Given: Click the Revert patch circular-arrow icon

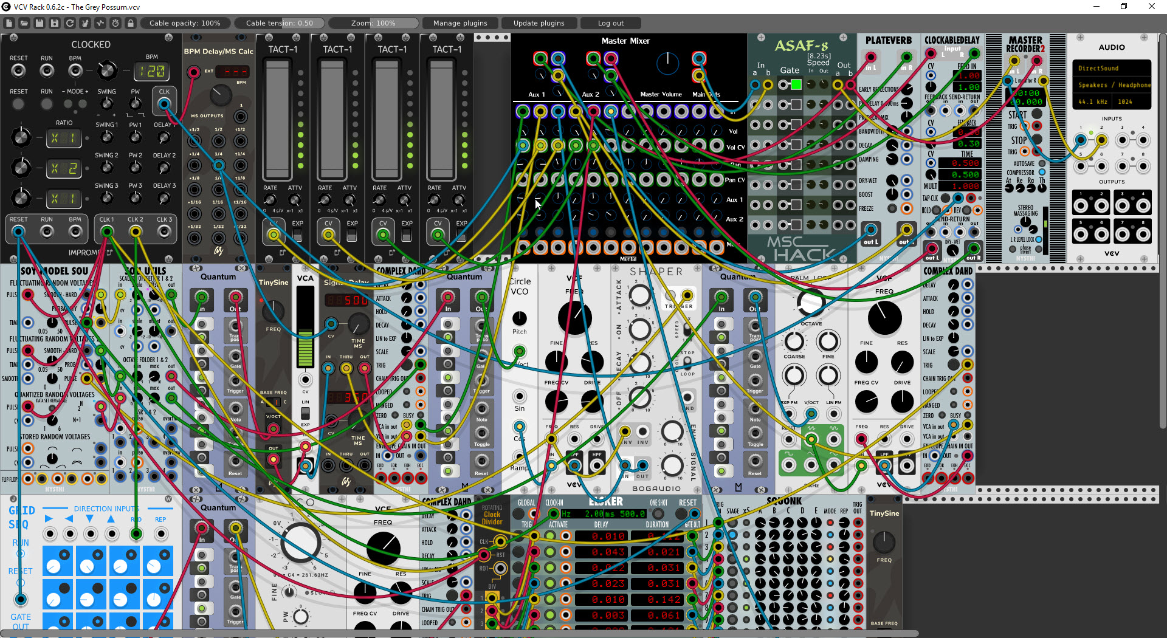Looking at the screenshot, I should pos(70,23).
